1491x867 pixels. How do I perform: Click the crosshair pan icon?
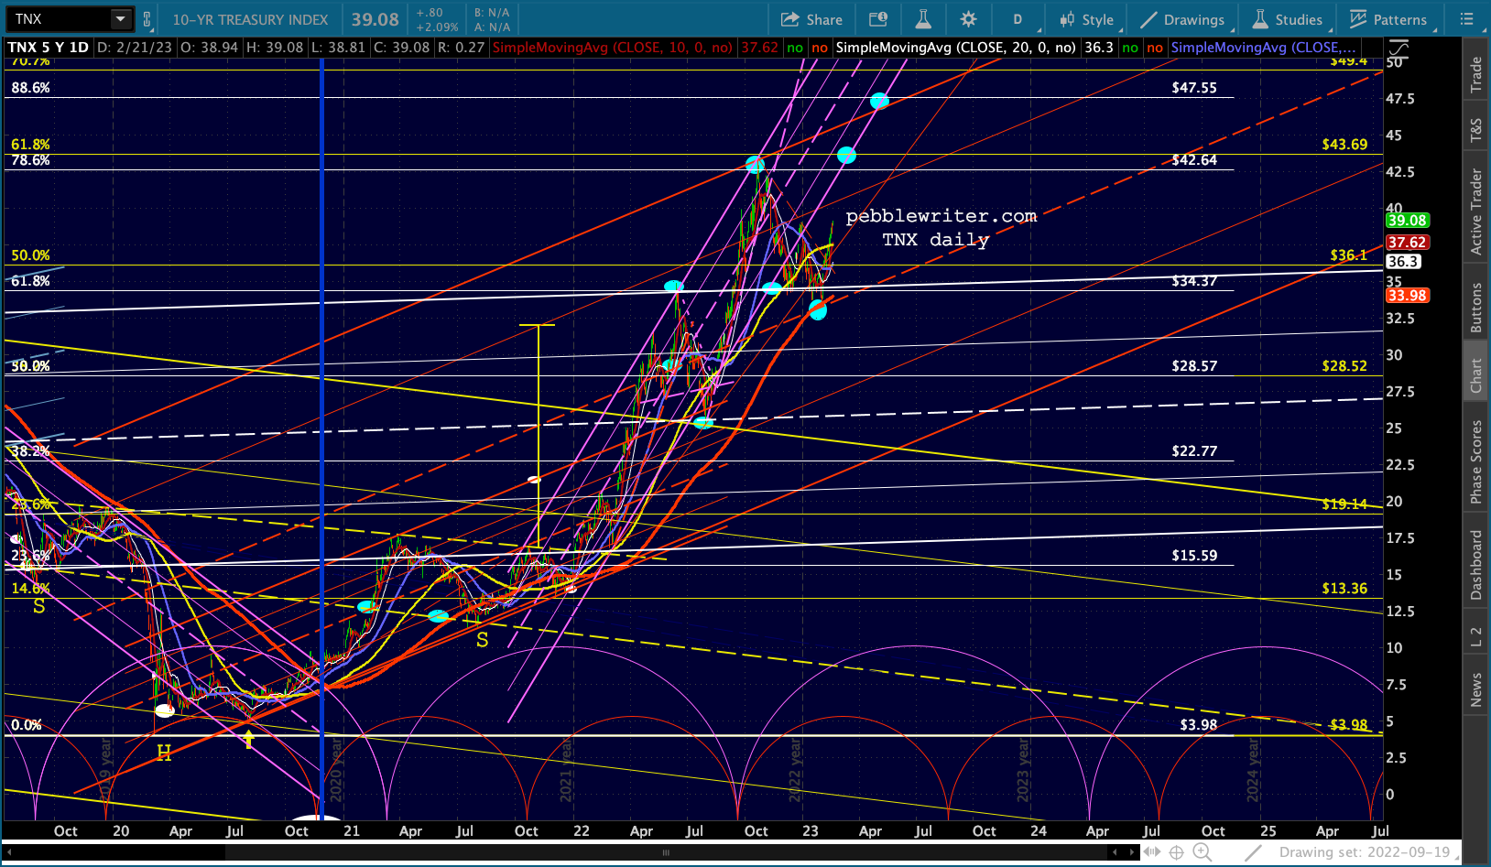click(x=1177, y=852)
